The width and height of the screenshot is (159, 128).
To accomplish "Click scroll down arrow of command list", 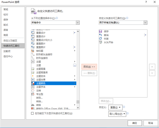I will point(78,108).
